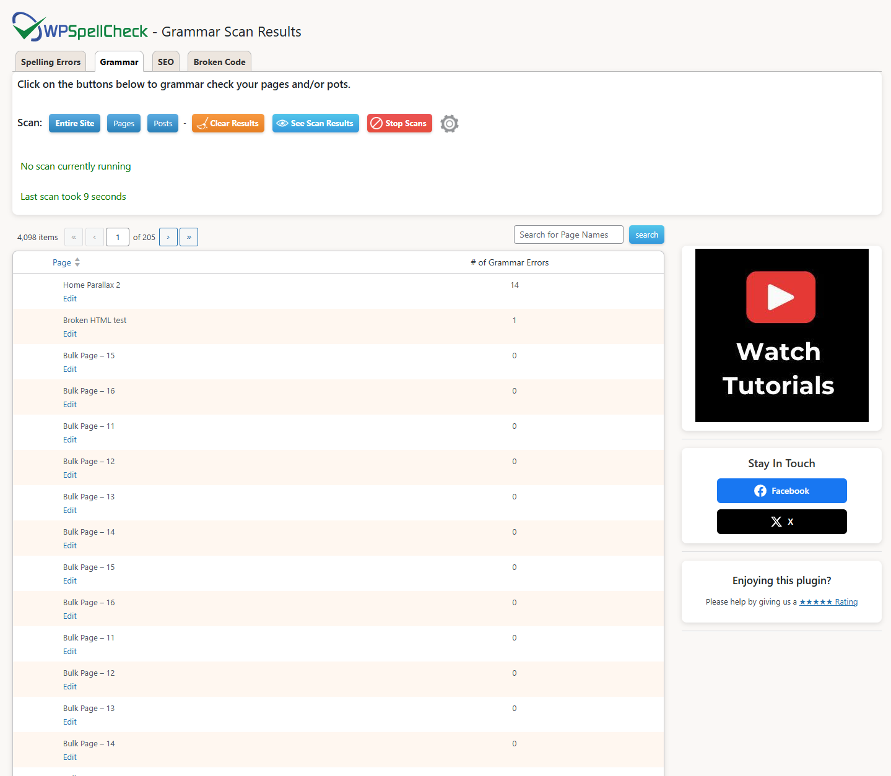Open the Home Parallax 2 page link
Viewport: 891px width, 776px height.
(92, 285)
